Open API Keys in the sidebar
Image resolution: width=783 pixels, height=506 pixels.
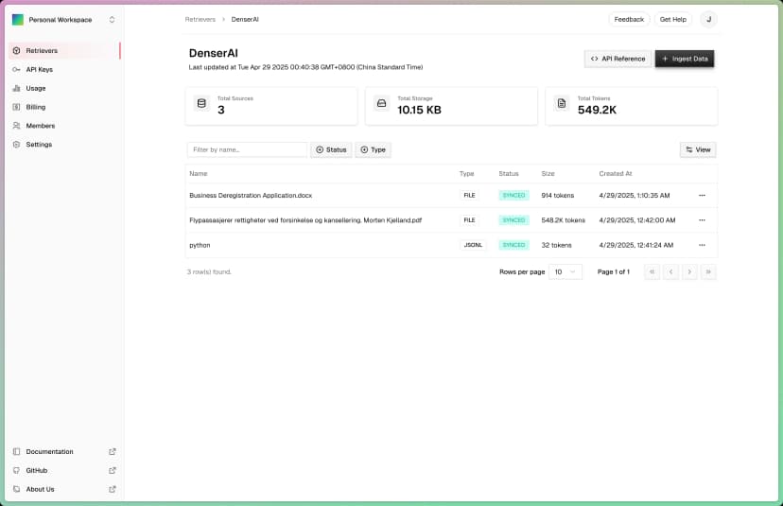(x=40, y=69)
